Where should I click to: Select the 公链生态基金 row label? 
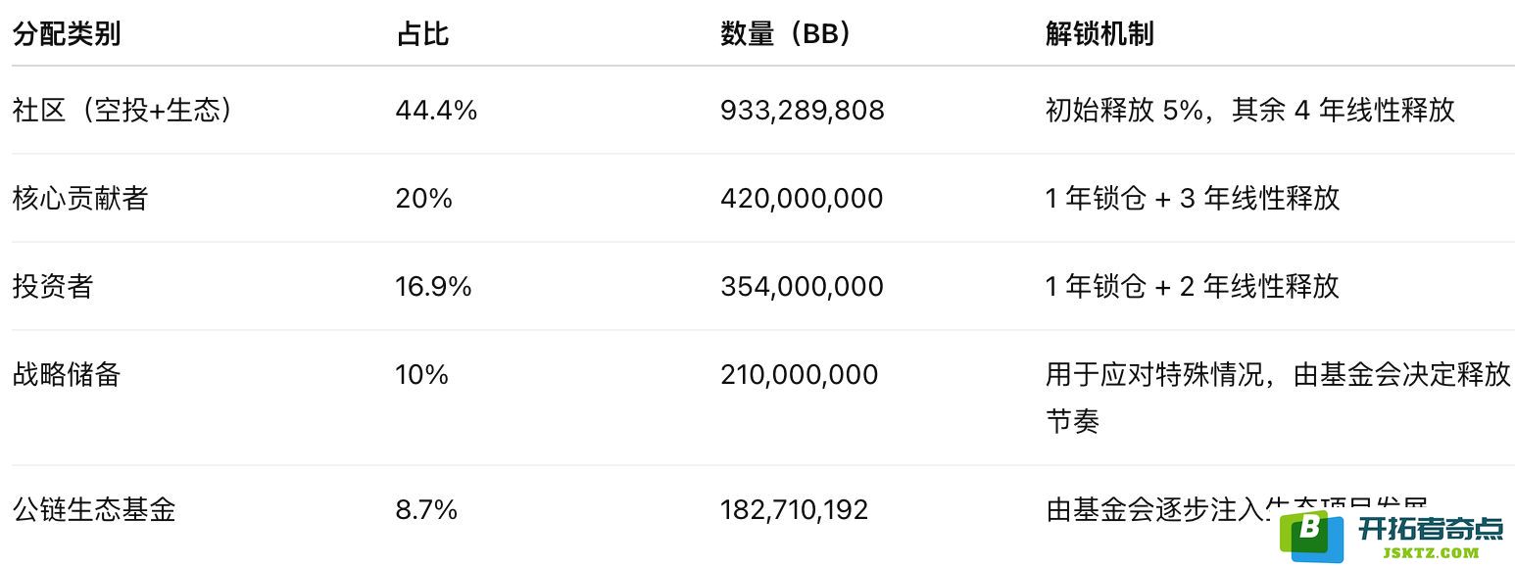click(93, 509)
